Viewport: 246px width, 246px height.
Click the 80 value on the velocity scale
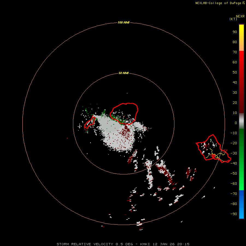point(235,42)
